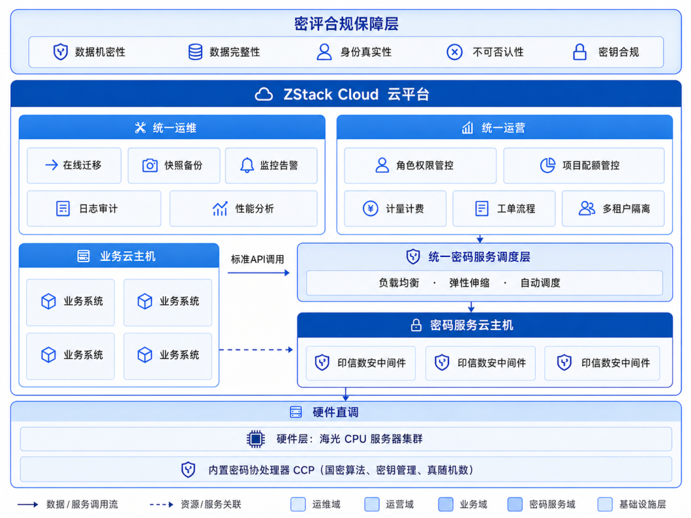Select the 运营域 legend color swatch

click(372, 505)
